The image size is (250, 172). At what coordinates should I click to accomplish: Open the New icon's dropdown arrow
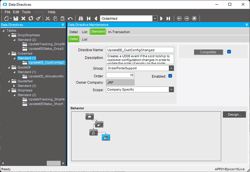point(11,18)
